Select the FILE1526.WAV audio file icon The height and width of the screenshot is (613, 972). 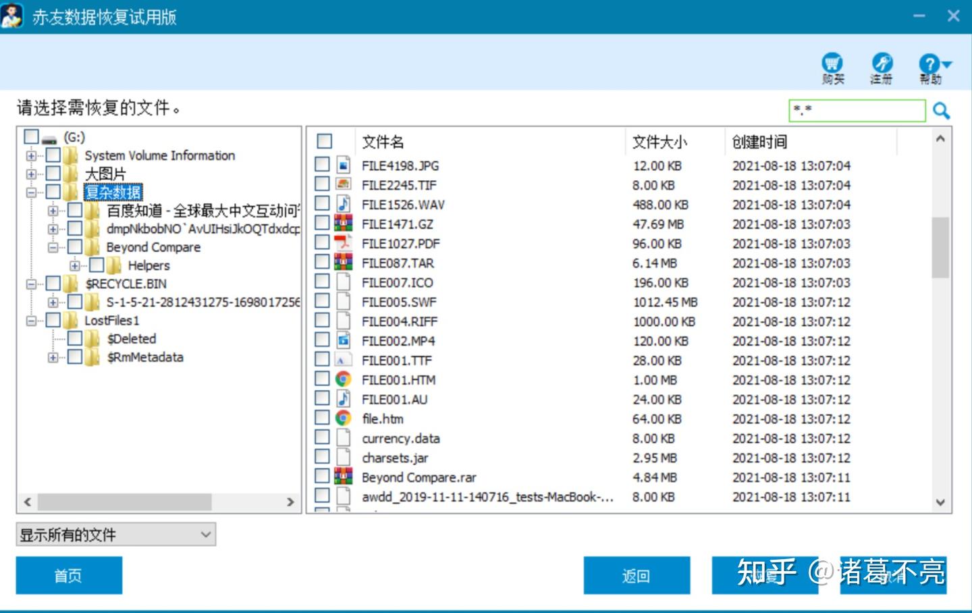[343, 204]
